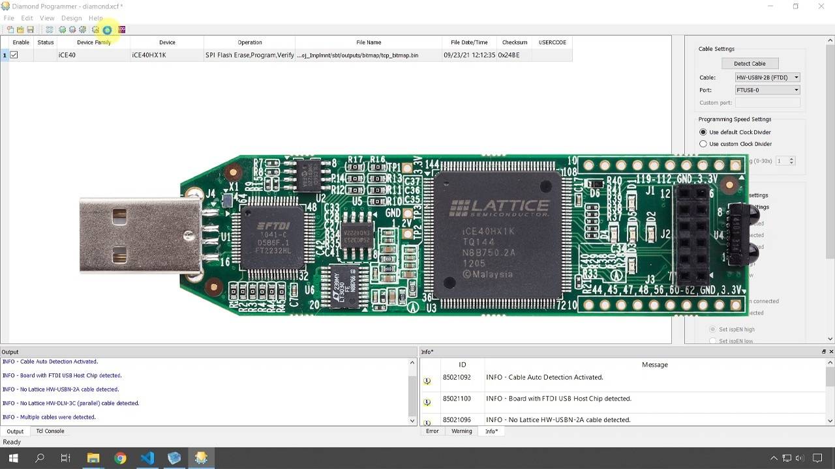Open the Edit menu
The height and width of the screenshot is (469, 835).
(x=27, y=18)
